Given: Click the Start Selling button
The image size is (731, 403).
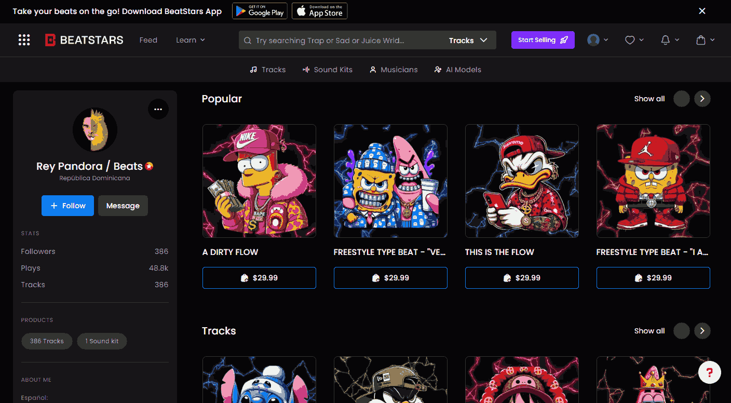Looking at the screenshot, I should [x=543, y=40].
